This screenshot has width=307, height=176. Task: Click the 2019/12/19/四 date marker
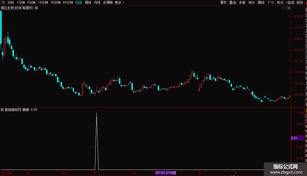point(166,173)
